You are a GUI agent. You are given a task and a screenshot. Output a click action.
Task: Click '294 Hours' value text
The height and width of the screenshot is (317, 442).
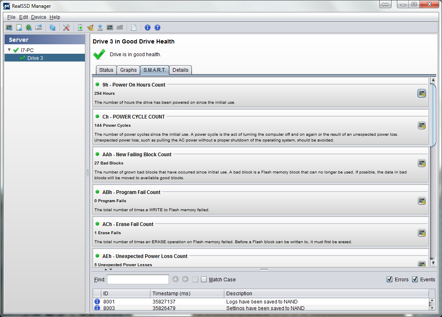coord(104,94)
